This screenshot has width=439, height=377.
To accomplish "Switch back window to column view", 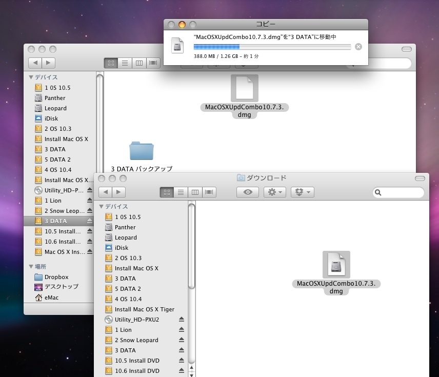I will 139,63.
